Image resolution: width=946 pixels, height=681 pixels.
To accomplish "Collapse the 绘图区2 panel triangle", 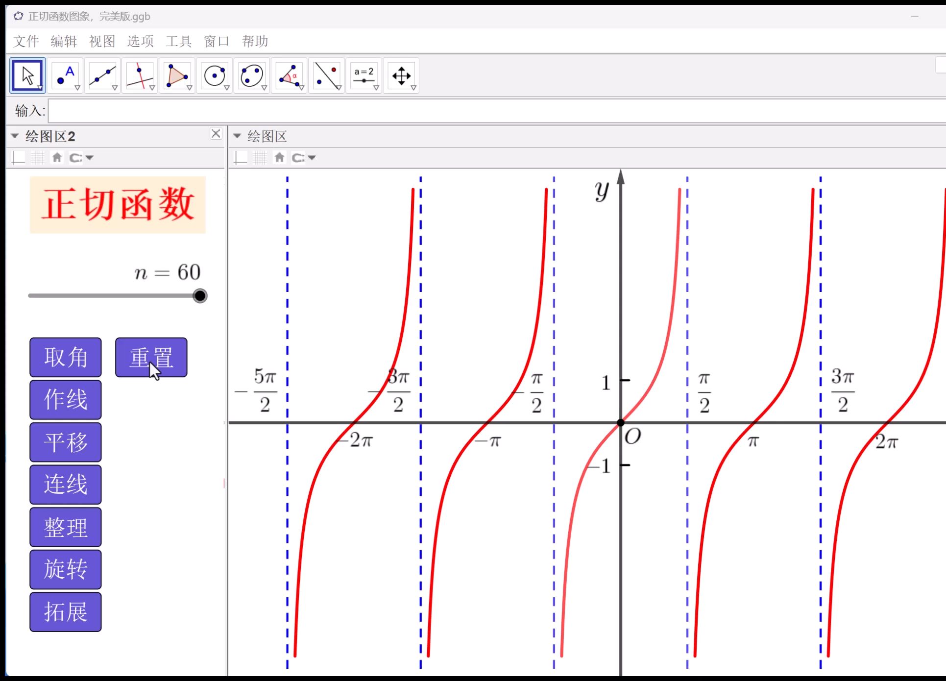I will [15, 136].
